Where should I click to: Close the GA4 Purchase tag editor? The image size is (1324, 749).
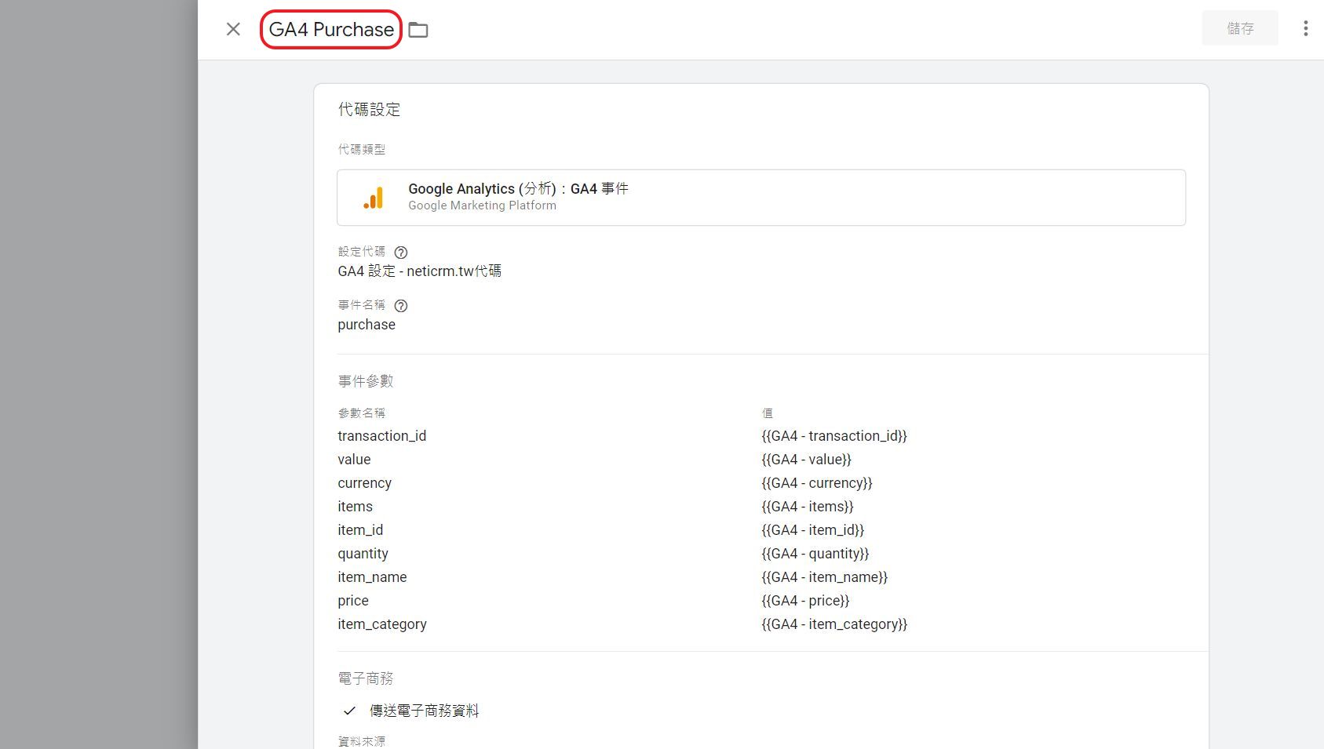click(x=233, y=29)
